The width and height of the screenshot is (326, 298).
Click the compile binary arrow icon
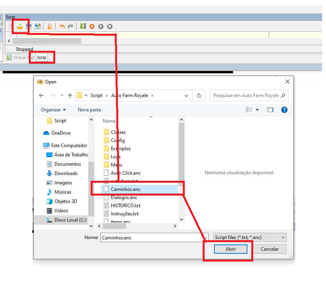coord(83,26)
